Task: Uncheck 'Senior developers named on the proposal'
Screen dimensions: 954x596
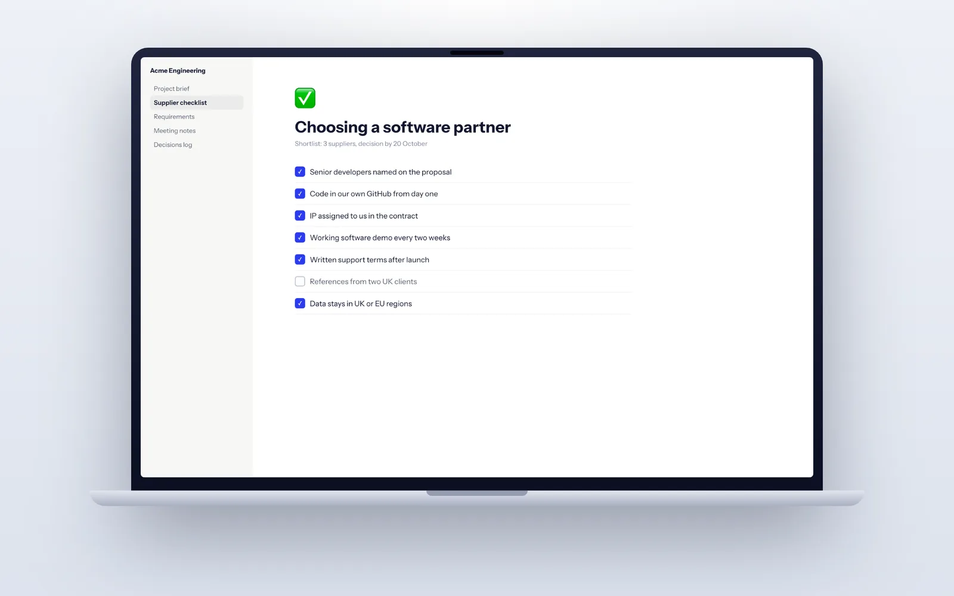Action: (x=300, y=172)
